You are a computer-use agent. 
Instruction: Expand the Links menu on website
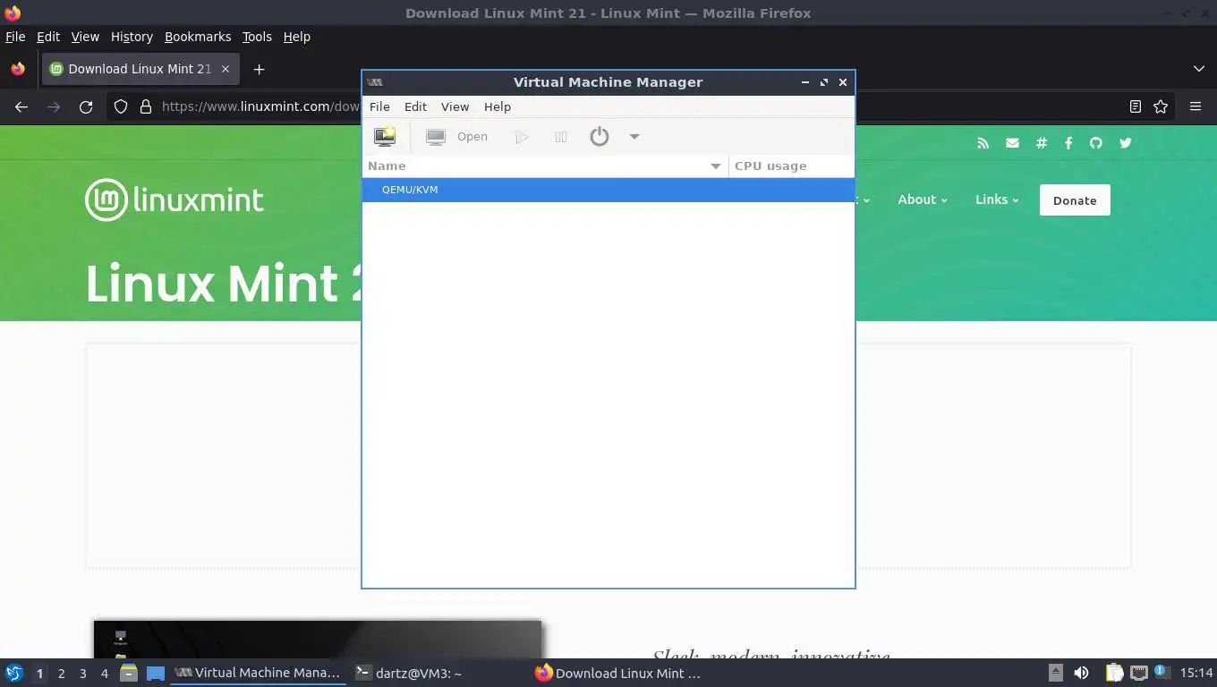click(997, 199)
